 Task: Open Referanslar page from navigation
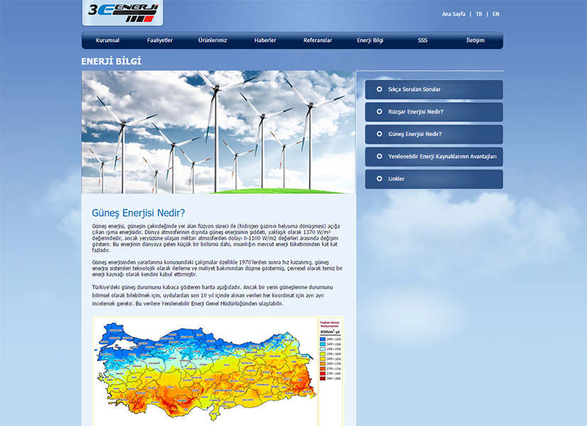pyautogui.click(x=318, y=40)
